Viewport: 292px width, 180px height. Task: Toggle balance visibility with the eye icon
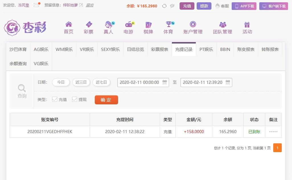click(172, 6)
